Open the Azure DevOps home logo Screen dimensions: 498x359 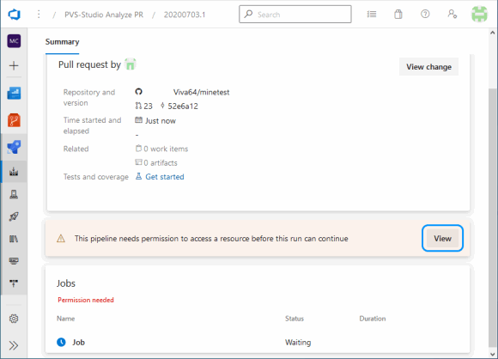[15, 15]
